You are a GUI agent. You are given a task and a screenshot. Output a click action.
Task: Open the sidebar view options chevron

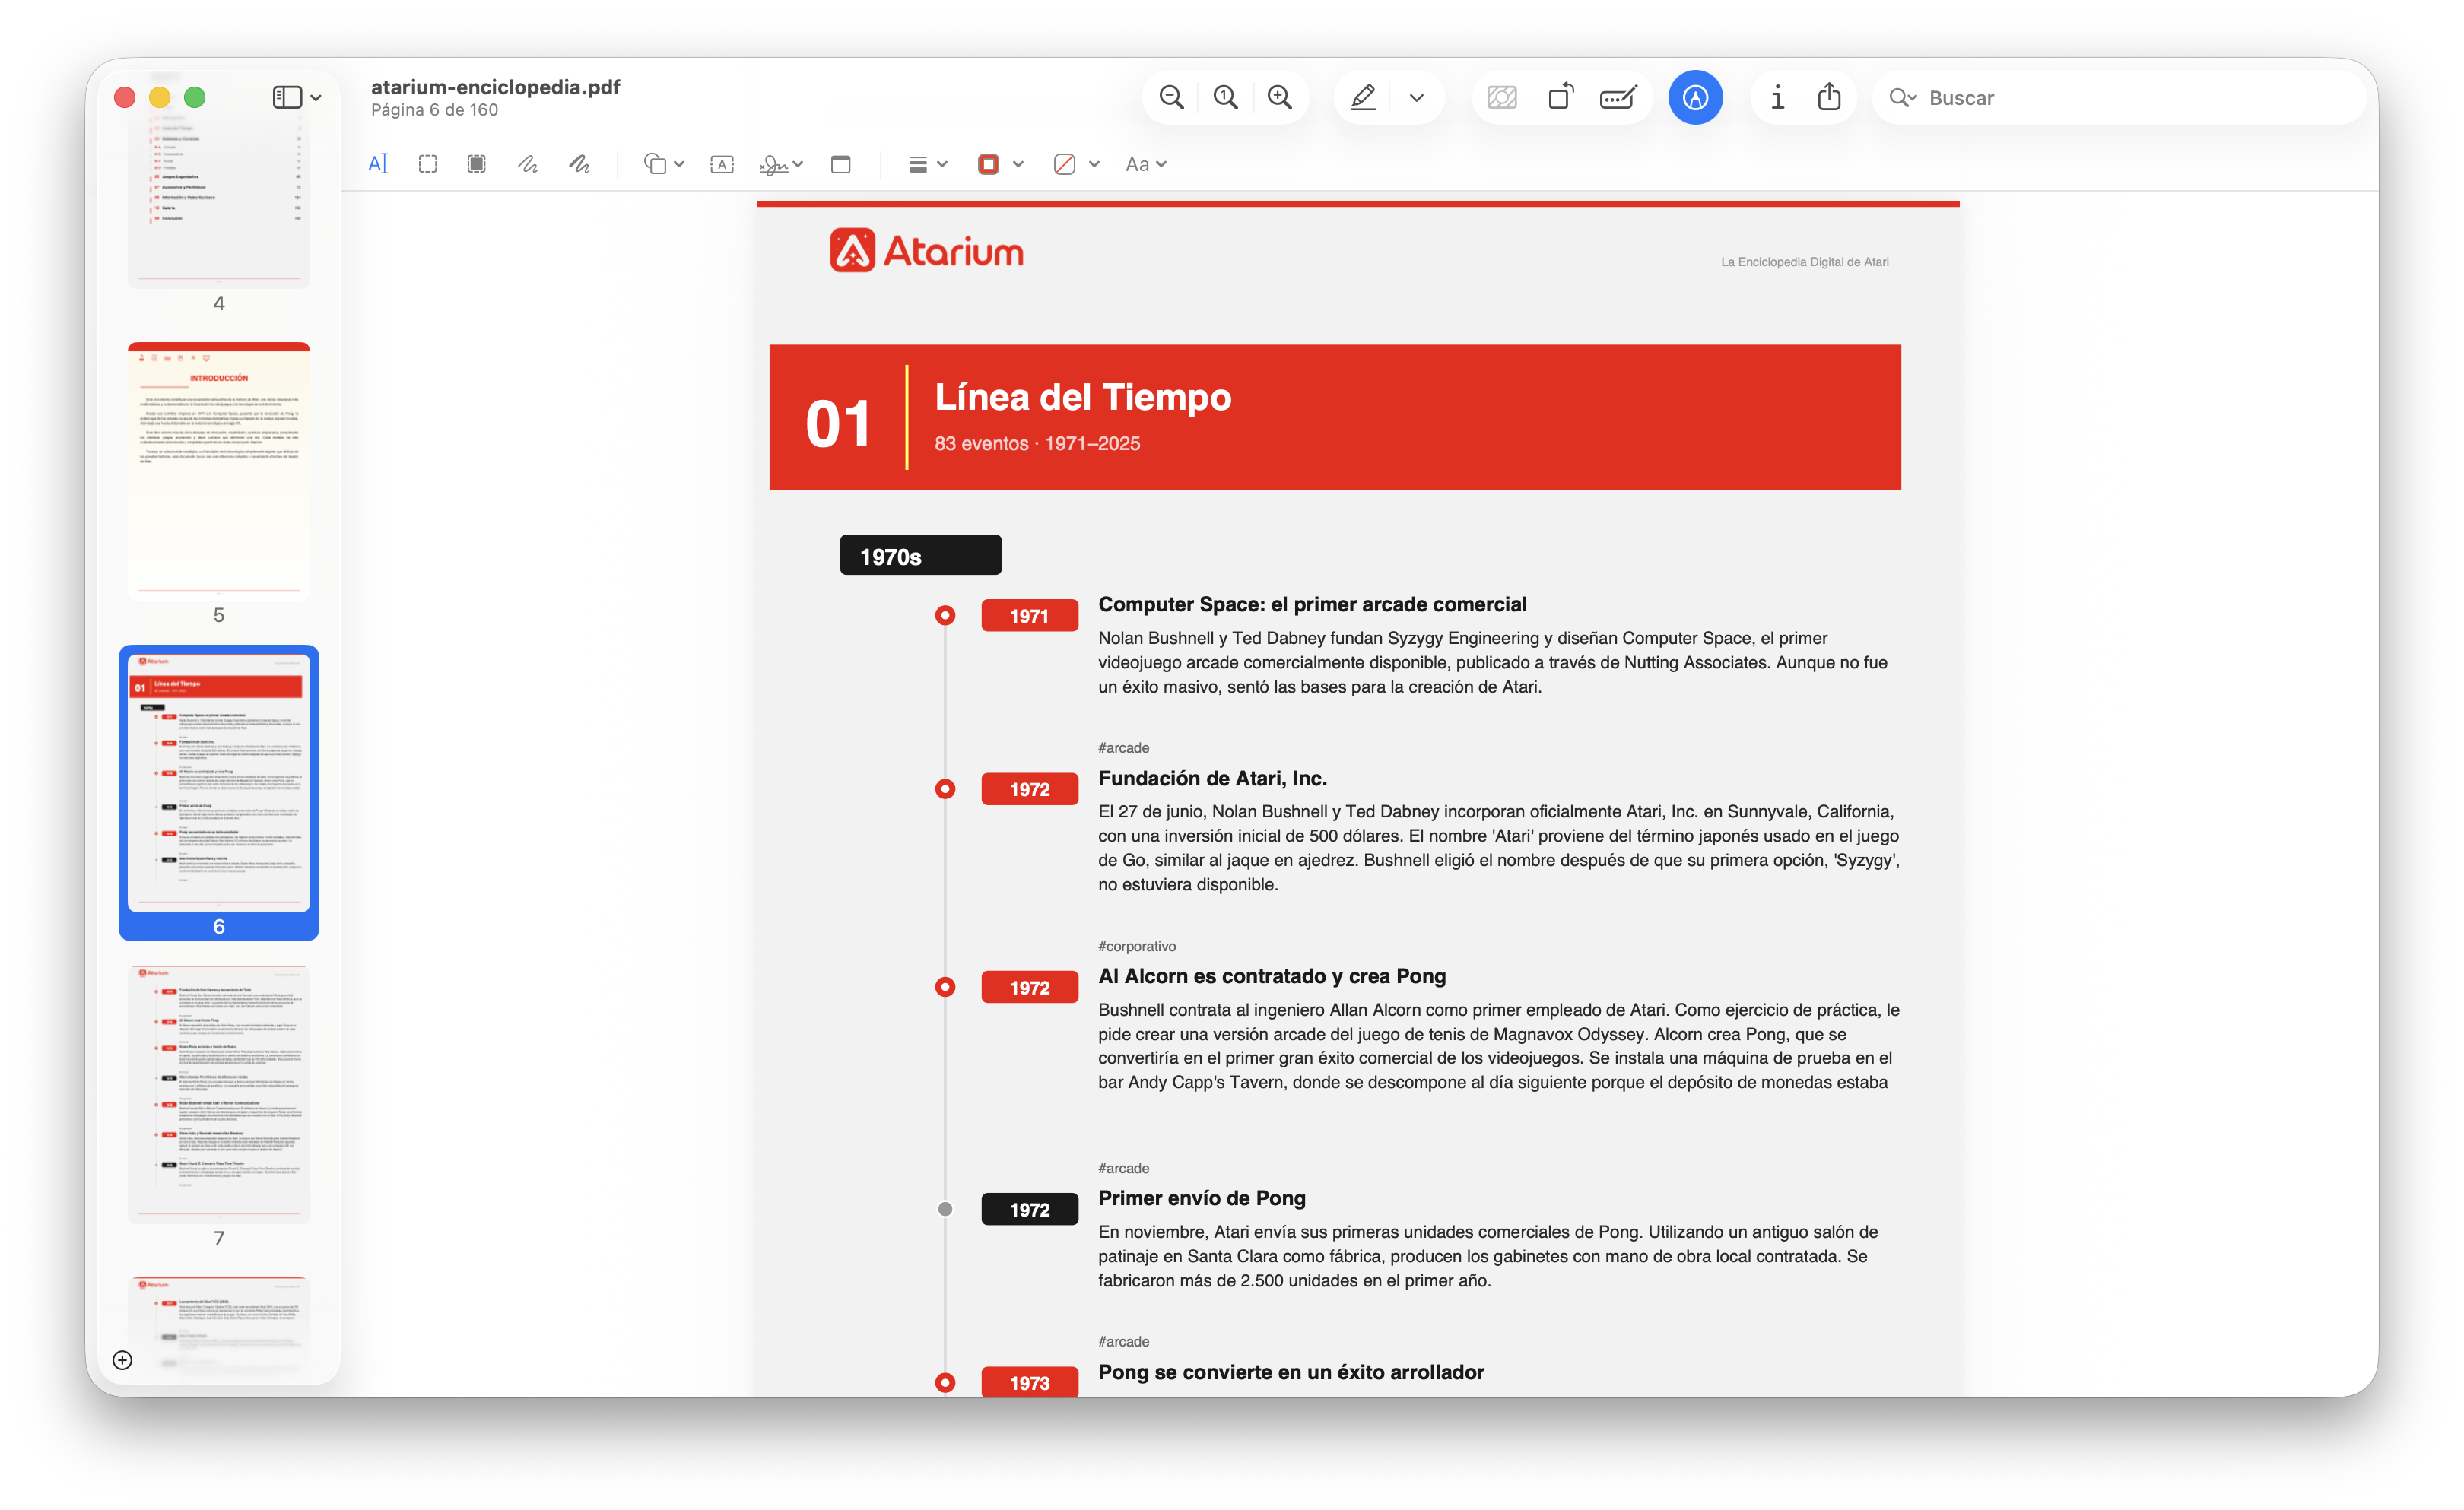(316, 98)
